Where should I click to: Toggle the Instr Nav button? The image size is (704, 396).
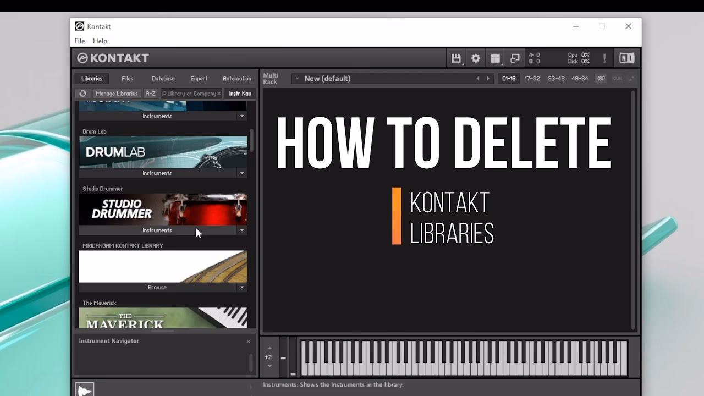coord(240,94)
